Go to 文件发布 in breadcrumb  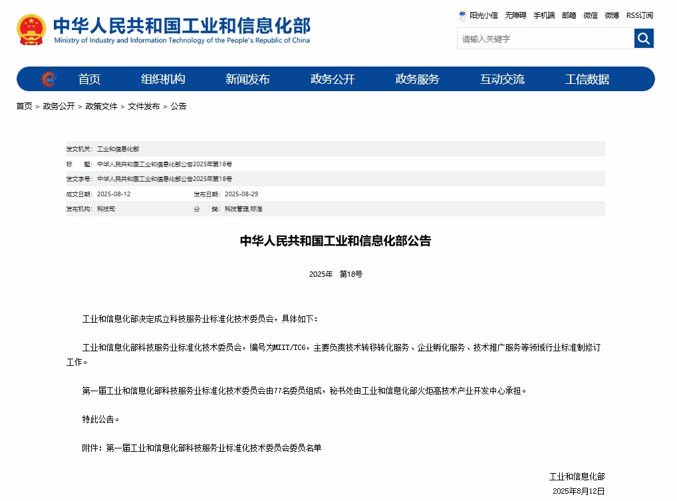[x=144, y=106]
